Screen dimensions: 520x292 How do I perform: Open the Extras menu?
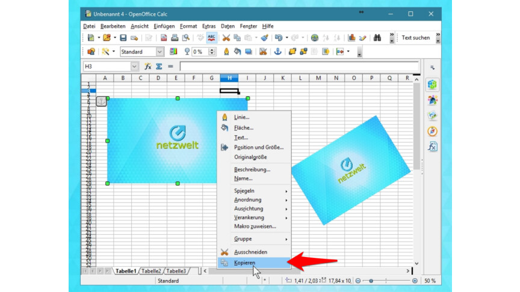[209, 26]
